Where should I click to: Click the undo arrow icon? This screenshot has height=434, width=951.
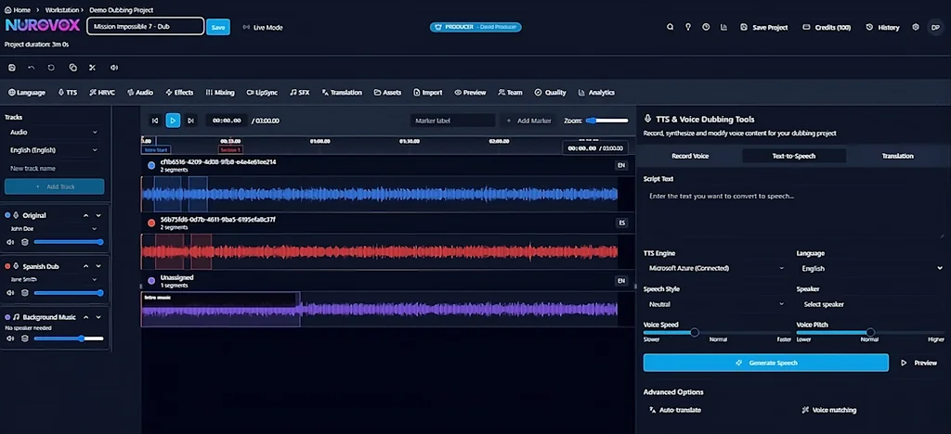click(31, 68)
